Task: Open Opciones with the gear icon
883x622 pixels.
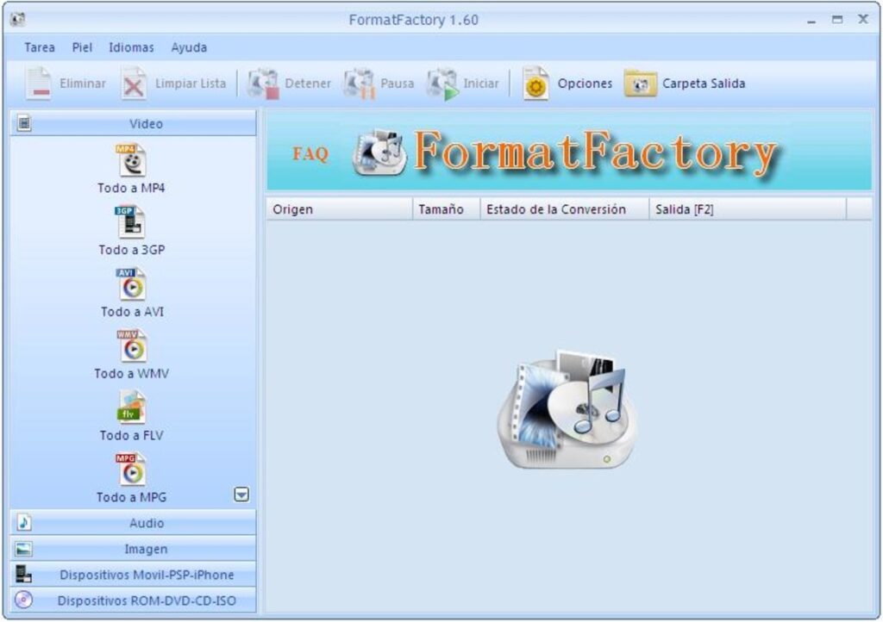Action: click(567, 84)
